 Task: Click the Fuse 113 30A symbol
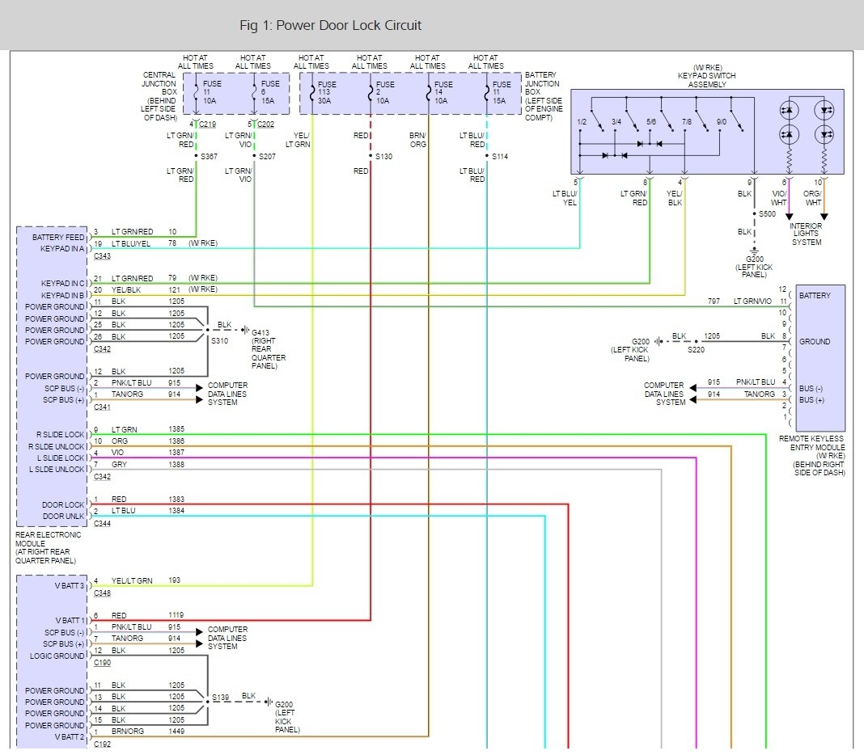(x=312, y=93)
